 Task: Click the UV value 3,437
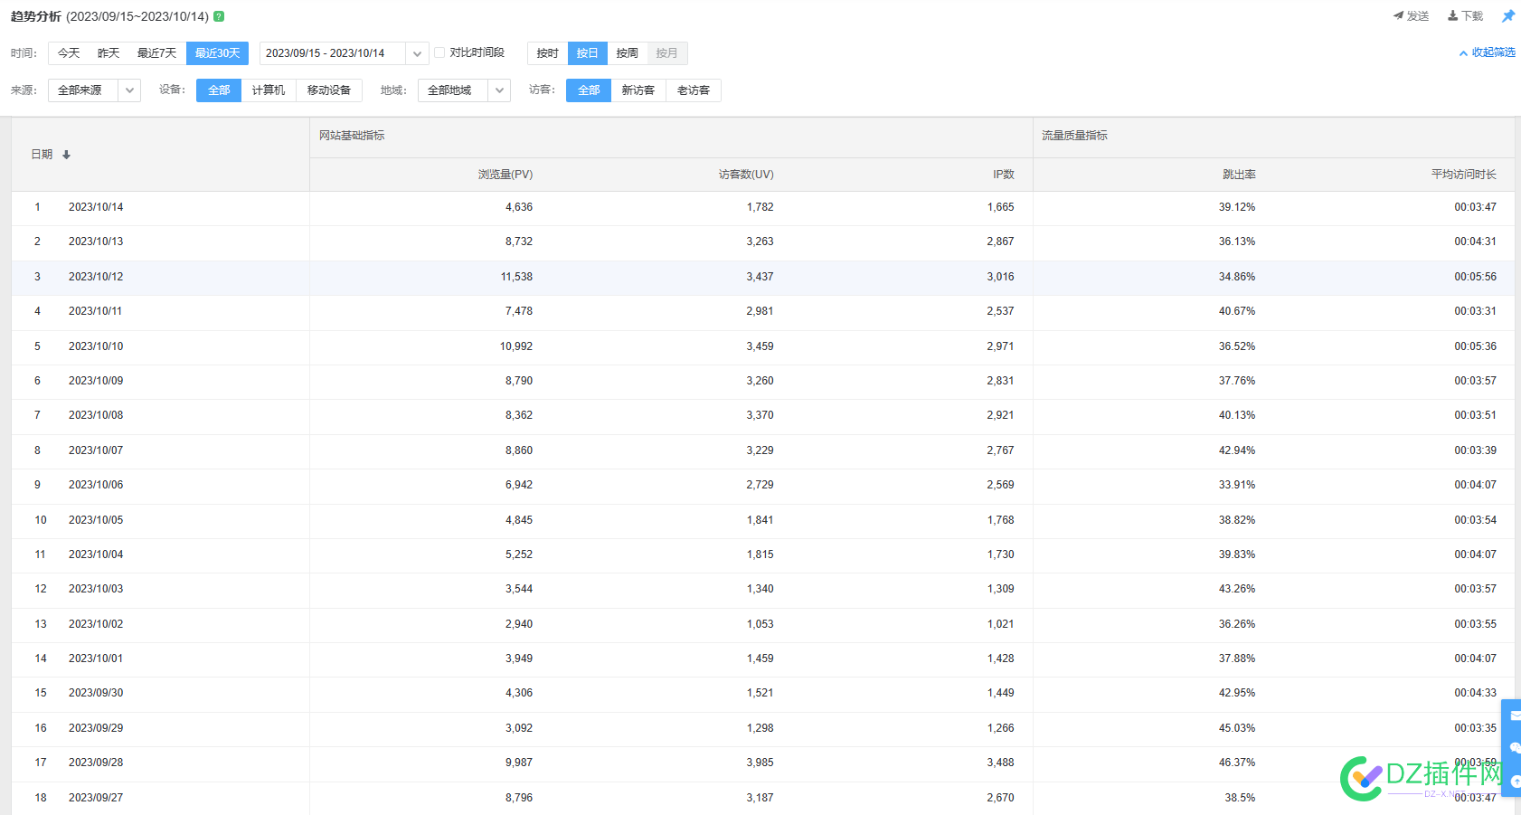[760, 277]
